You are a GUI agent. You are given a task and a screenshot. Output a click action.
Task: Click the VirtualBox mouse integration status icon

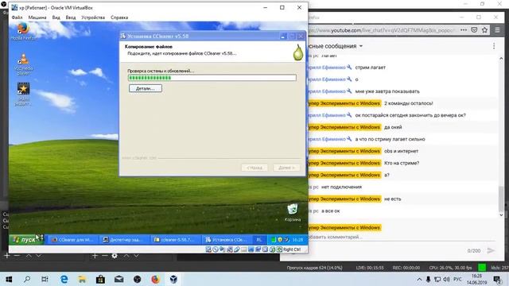272,249
